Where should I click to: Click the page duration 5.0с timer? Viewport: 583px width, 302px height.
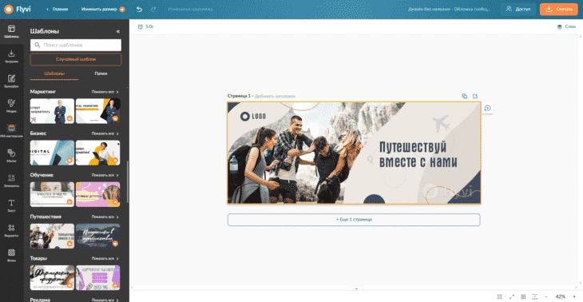[x=145, y=27]
